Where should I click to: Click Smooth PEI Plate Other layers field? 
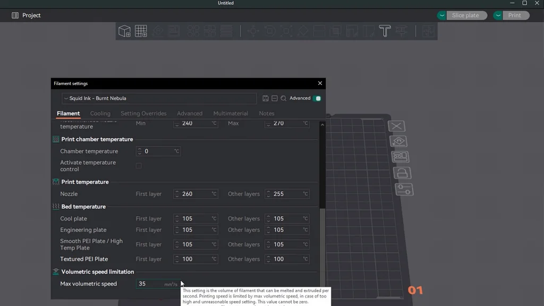(x=287, y=244)
